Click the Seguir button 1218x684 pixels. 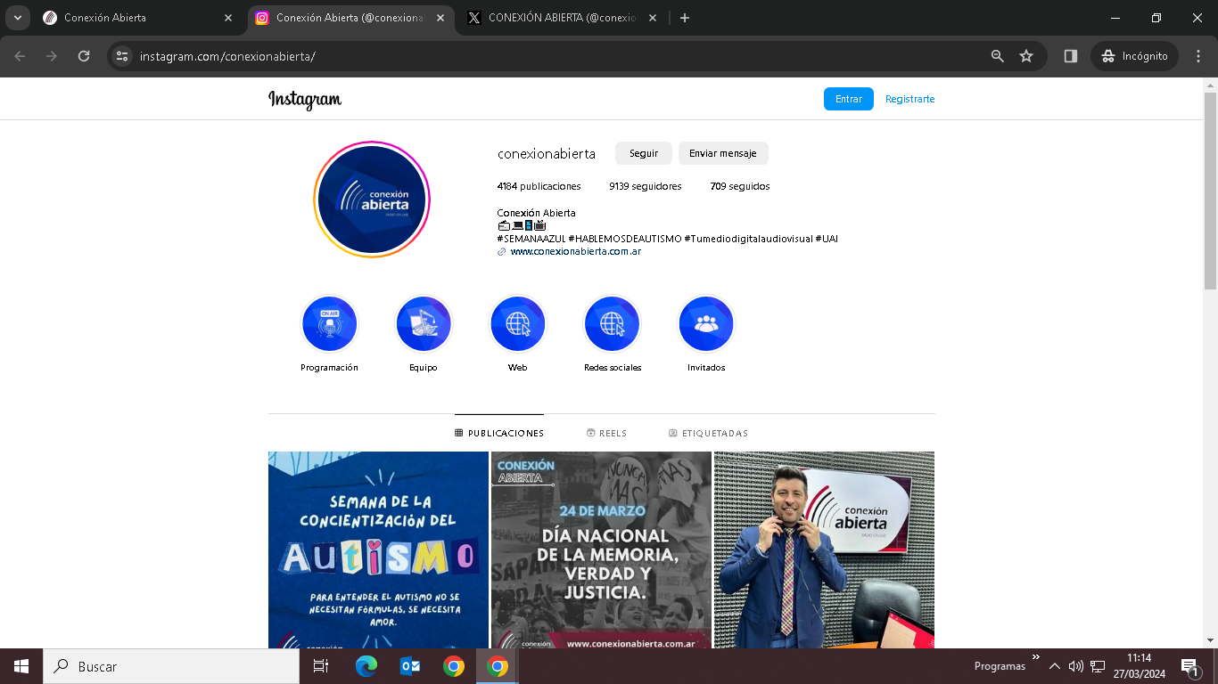pyautogui.click(x=644, y=153)
